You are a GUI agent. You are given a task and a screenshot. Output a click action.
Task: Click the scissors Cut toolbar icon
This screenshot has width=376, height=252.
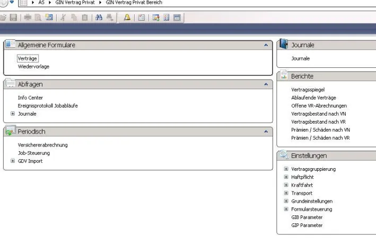click(63, 18)
